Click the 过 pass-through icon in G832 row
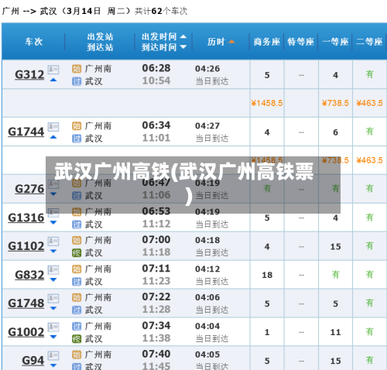This screenshot has width=387, height=370. tap(77, 282)
